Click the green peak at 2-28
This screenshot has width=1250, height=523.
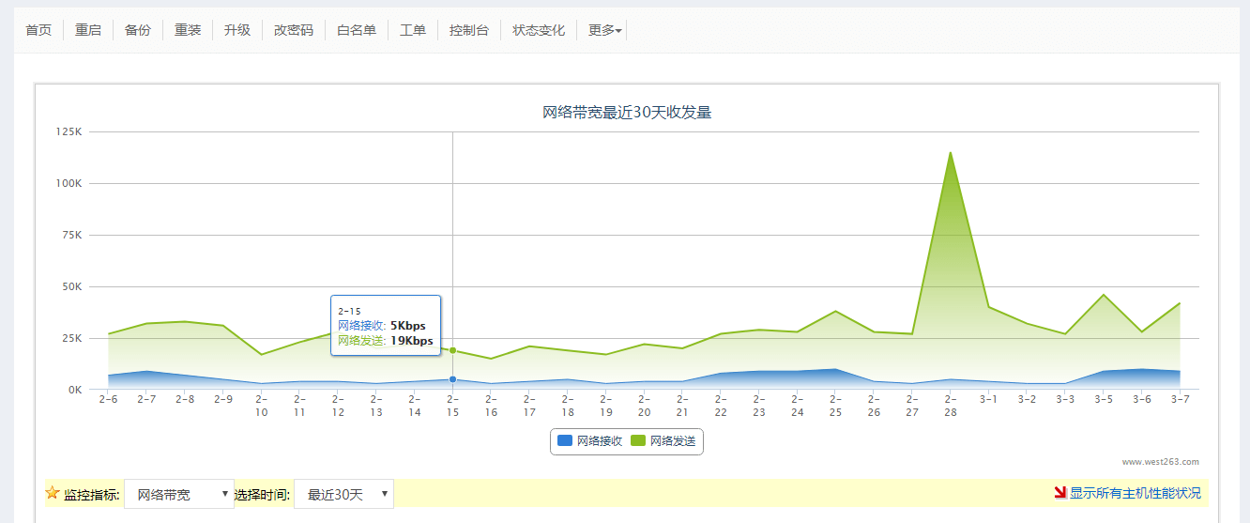pyautogui.click(x=951, y=153)
